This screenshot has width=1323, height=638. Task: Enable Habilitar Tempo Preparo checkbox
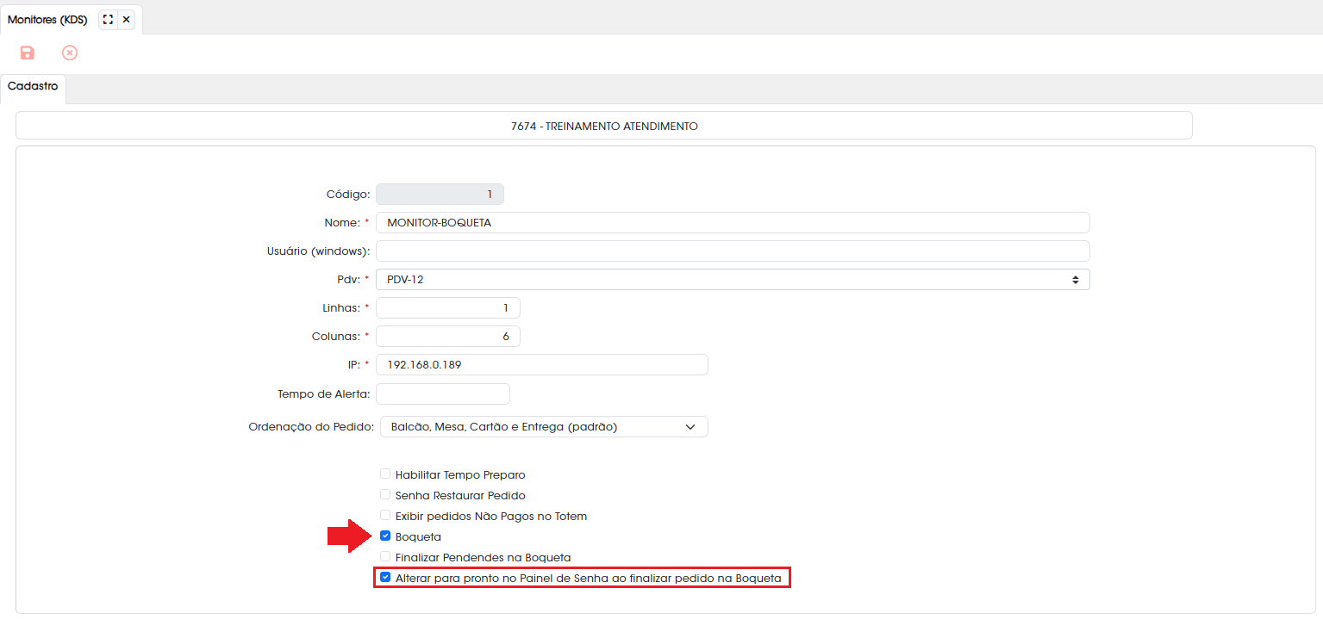(385, 474)
